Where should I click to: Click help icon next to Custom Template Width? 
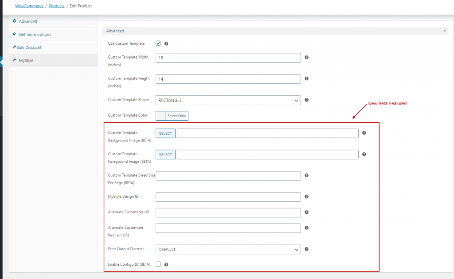point(306,58)
